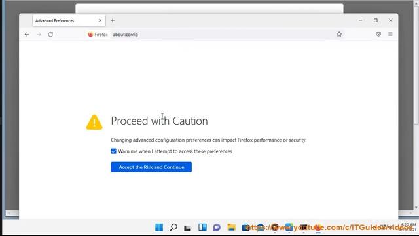
Task: Click the Firefox identity icon in address bar
Action: (x=98, y=35)
